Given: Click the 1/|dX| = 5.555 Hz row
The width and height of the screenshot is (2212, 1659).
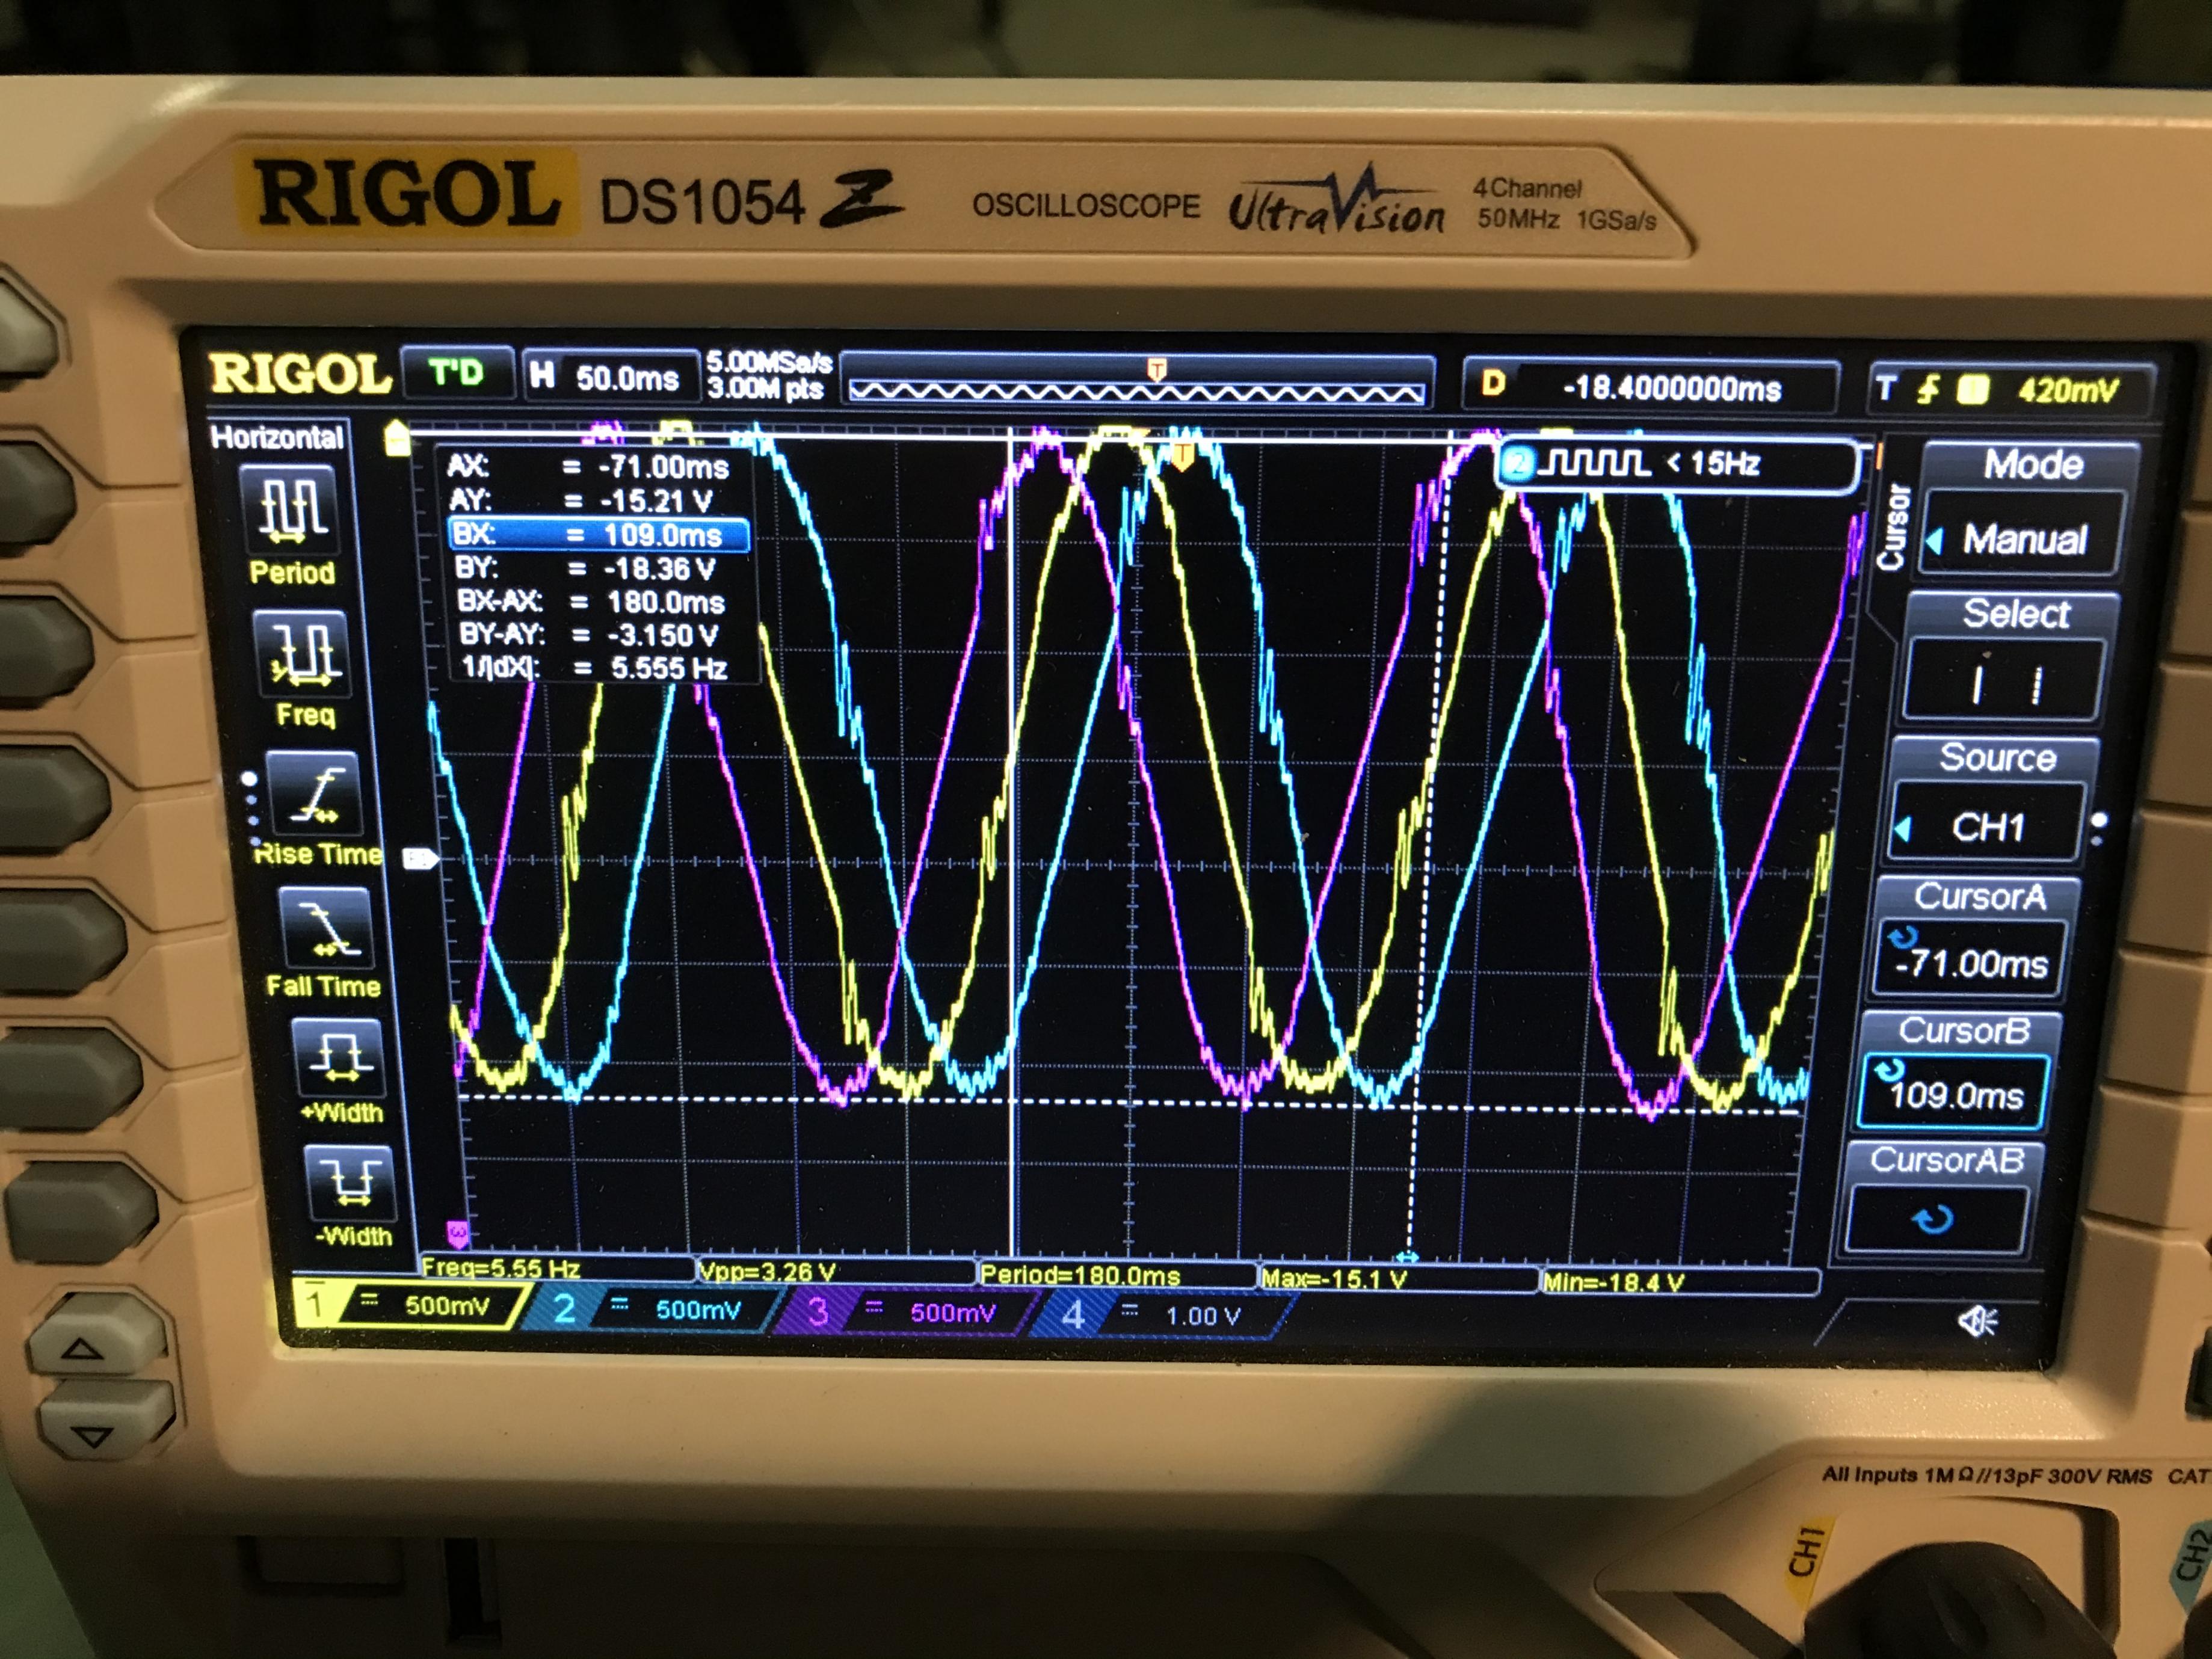Looking at the screenshot, I should [x=594, y=667].
